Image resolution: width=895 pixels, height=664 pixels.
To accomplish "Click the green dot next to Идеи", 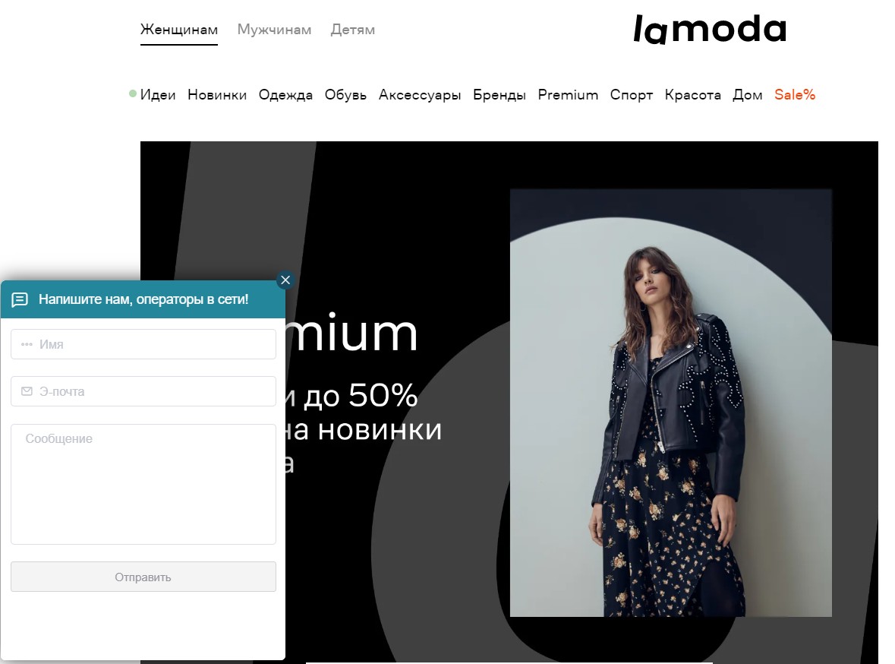I will coord(133,93).
